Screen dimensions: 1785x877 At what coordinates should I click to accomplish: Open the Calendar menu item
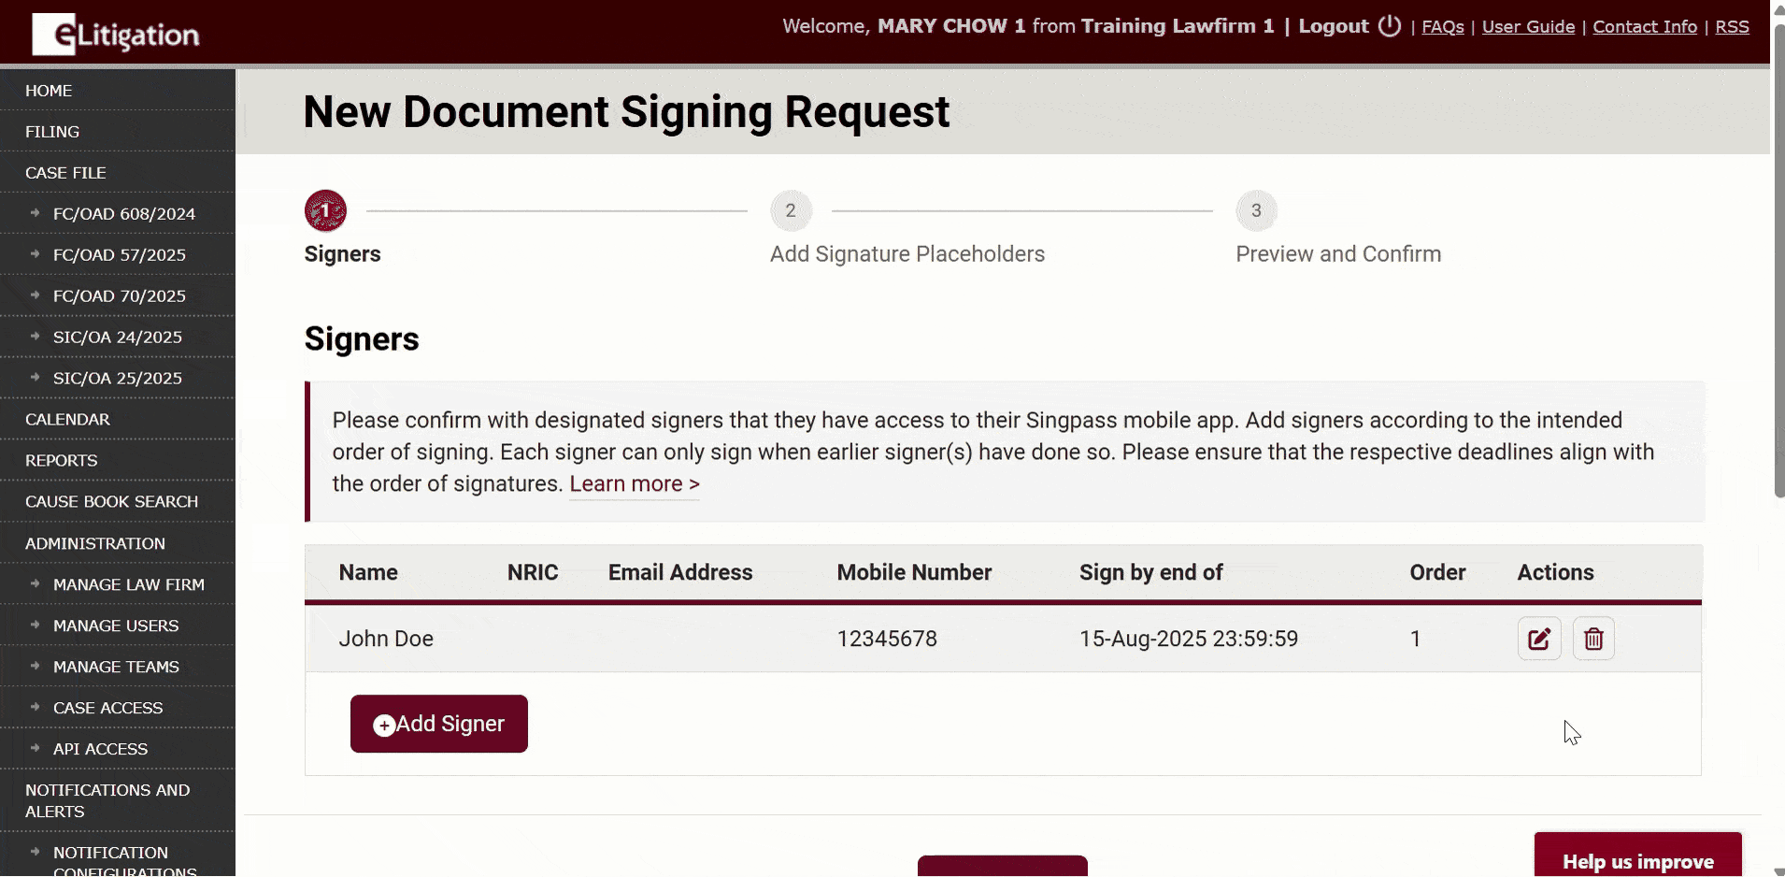click(x=67, y=420)
